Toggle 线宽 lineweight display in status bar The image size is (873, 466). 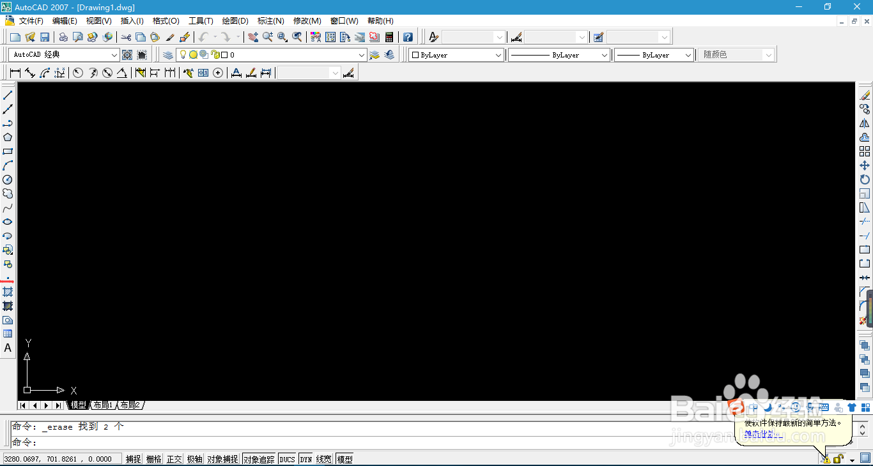pyautogui.click(x=324, y=459)
